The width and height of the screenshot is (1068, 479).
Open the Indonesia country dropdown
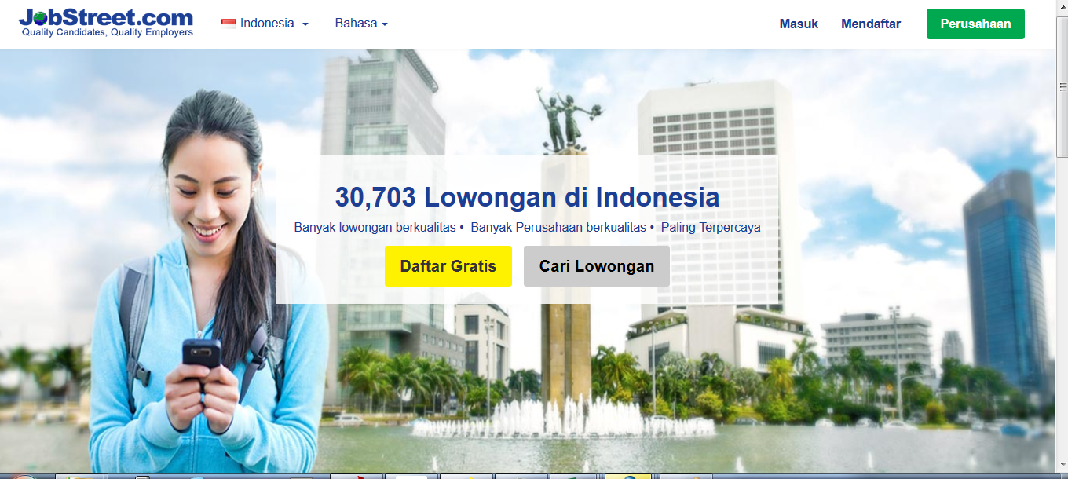[265, 24]
